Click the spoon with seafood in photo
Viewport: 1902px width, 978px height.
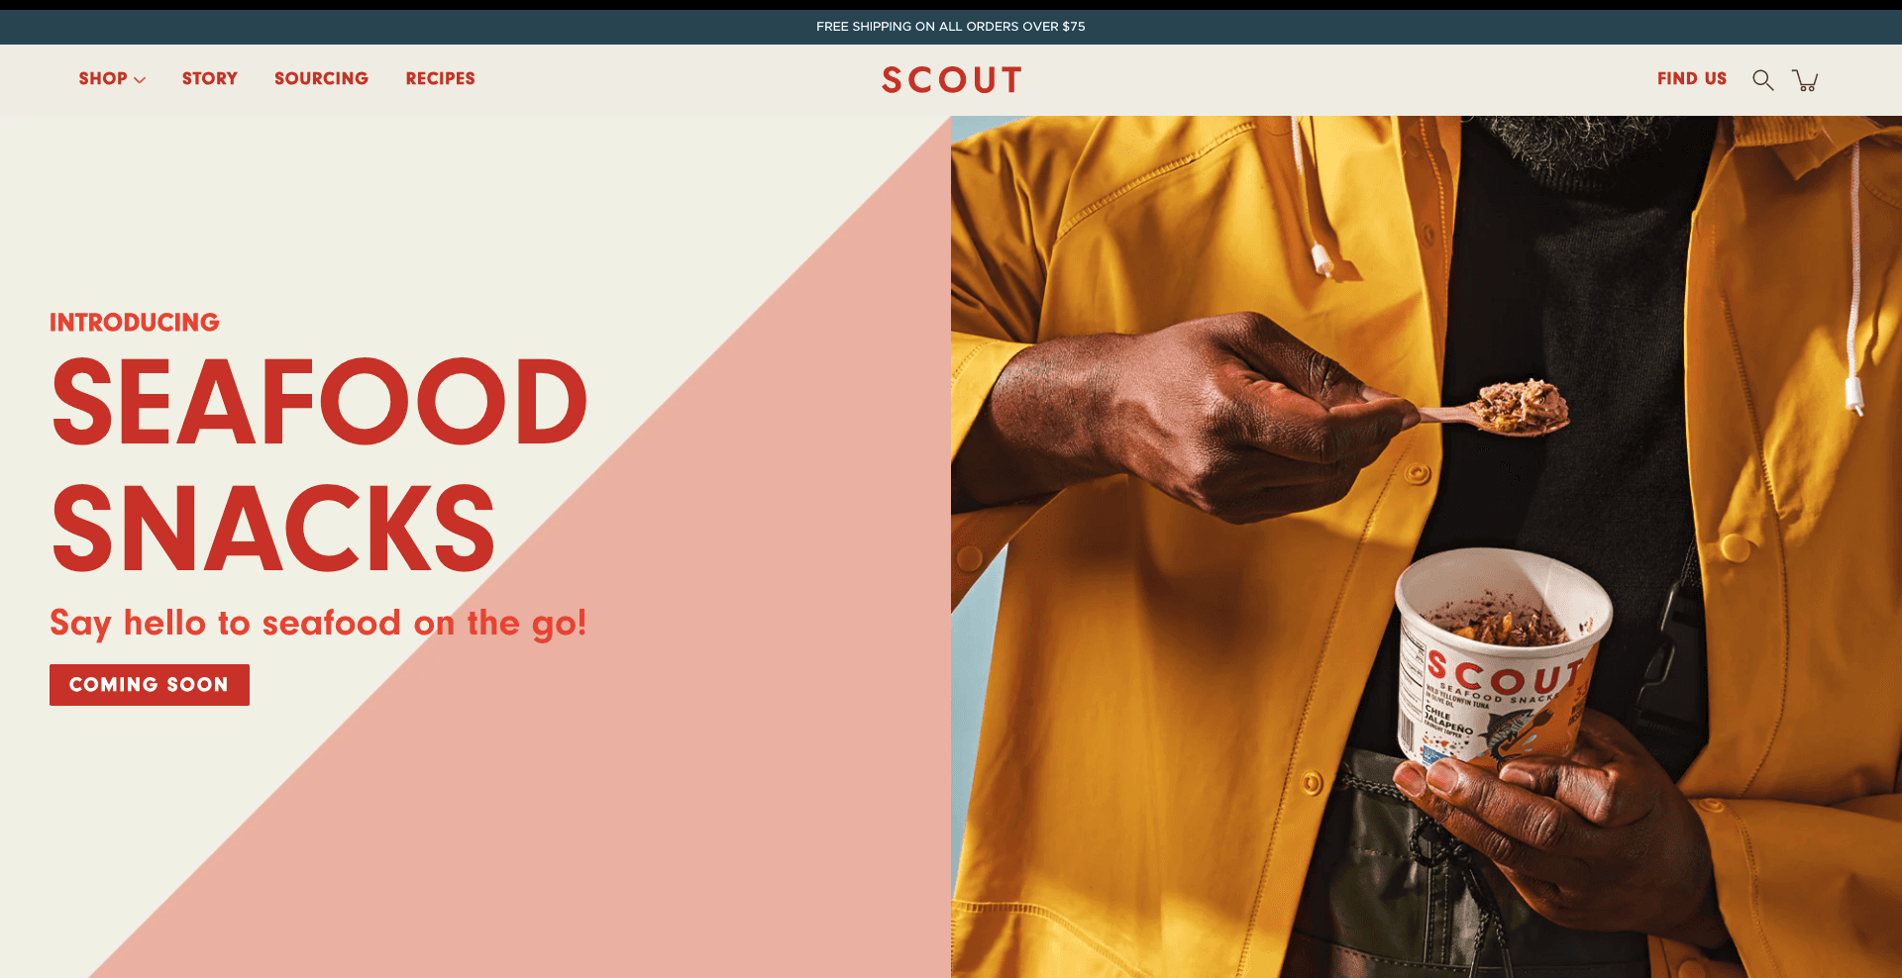coord(1496,409)
